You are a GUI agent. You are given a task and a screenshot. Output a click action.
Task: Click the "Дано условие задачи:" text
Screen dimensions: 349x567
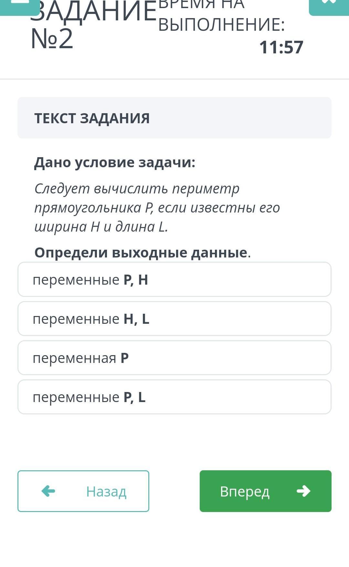pos(115,162)
